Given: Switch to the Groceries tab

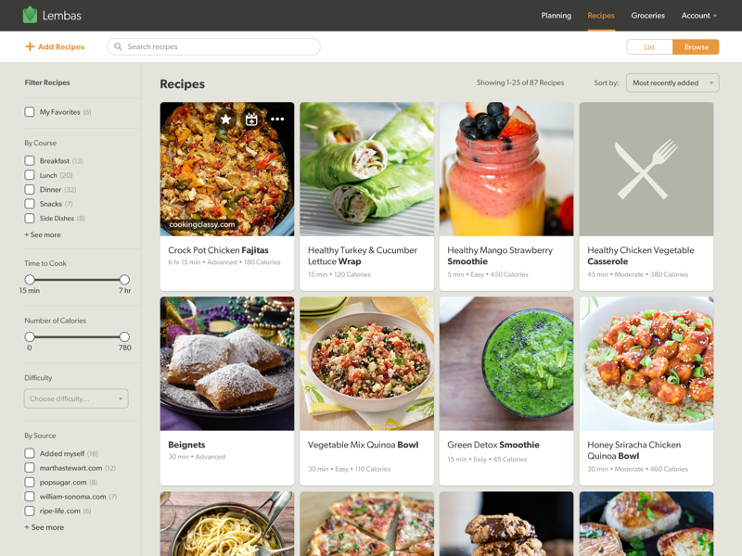Looking at the screenshot, I should (647, 16).
